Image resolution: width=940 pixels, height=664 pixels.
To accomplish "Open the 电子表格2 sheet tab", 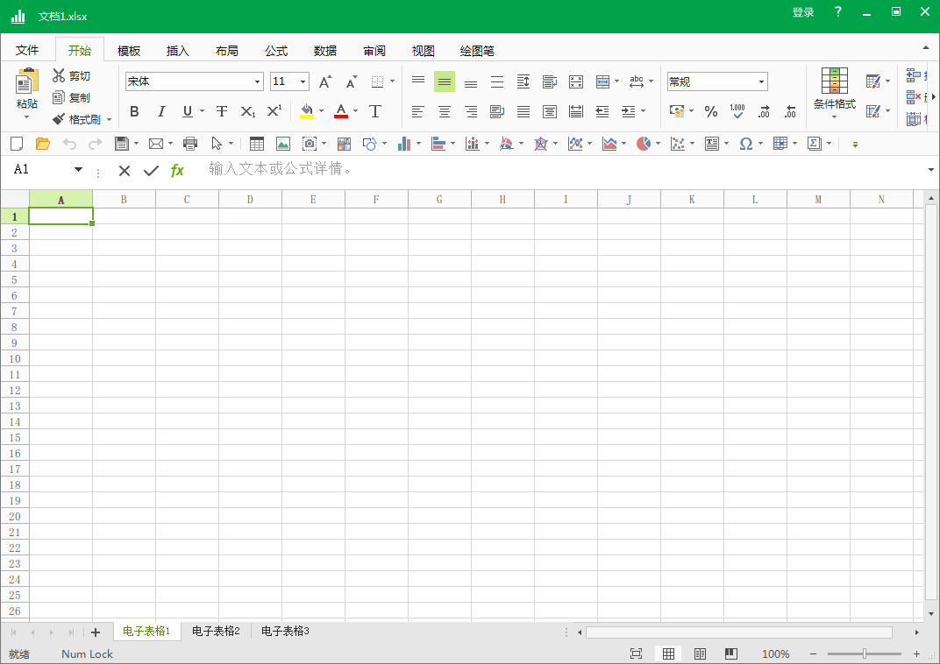I will click(x=216, y=631).
